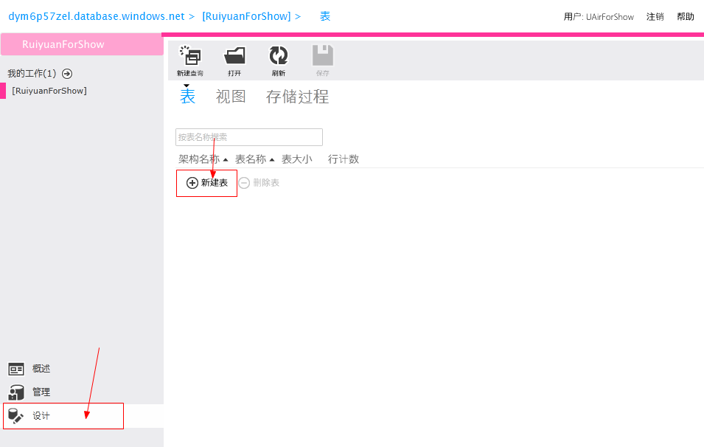Image resolution: width=704 pixels, height=447 pixels.
Task: Sign out using the 注销 link
Action: tap(655, 15)
